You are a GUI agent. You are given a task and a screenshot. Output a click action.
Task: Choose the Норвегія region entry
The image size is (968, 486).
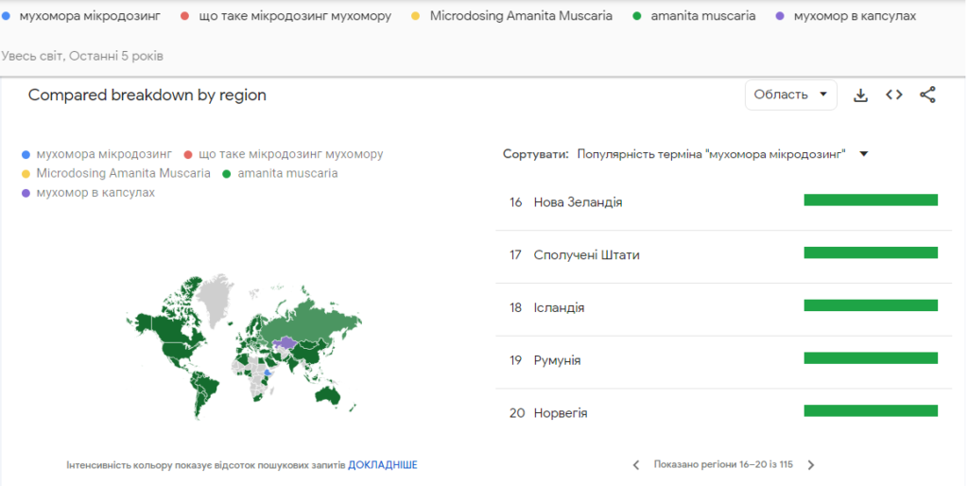pos(561,413)
